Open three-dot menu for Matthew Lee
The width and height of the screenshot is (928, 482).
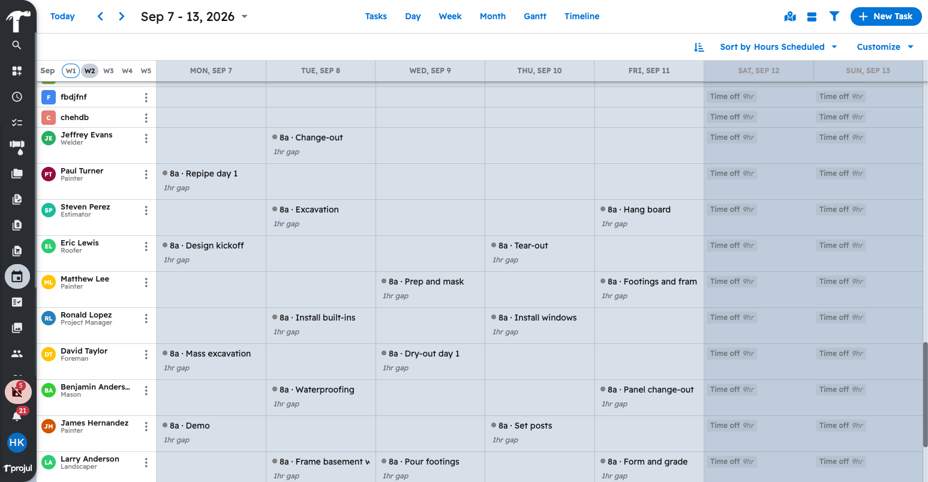(146, 283)
